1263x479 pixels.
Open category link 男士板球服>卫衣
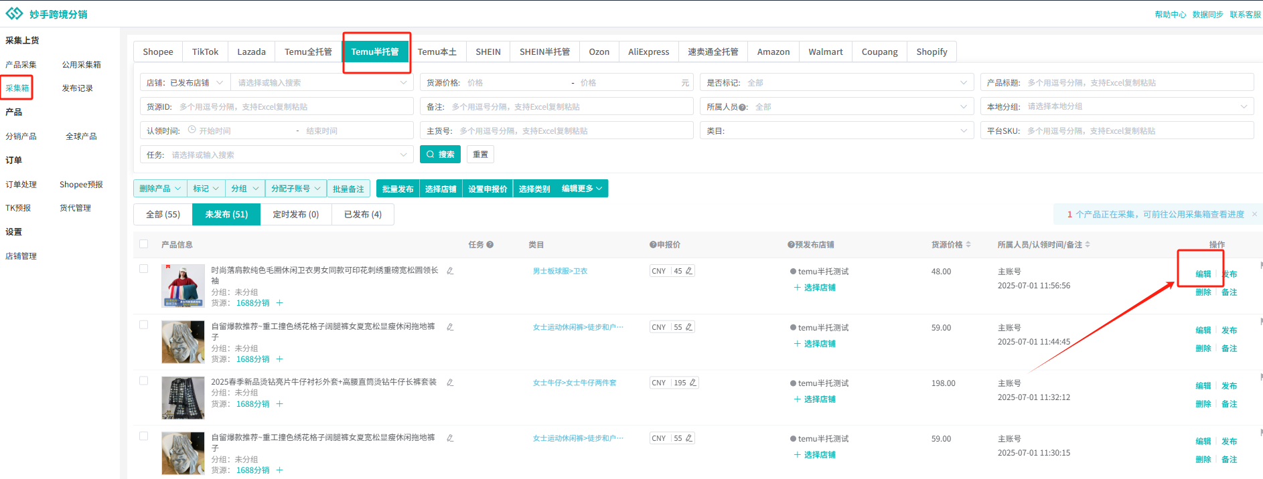point(560,271)
